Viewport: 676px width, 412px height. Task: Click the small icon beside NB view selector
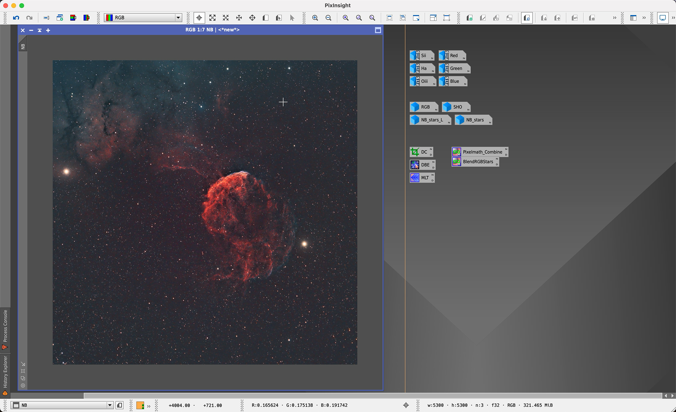click(x=119, y=405)
